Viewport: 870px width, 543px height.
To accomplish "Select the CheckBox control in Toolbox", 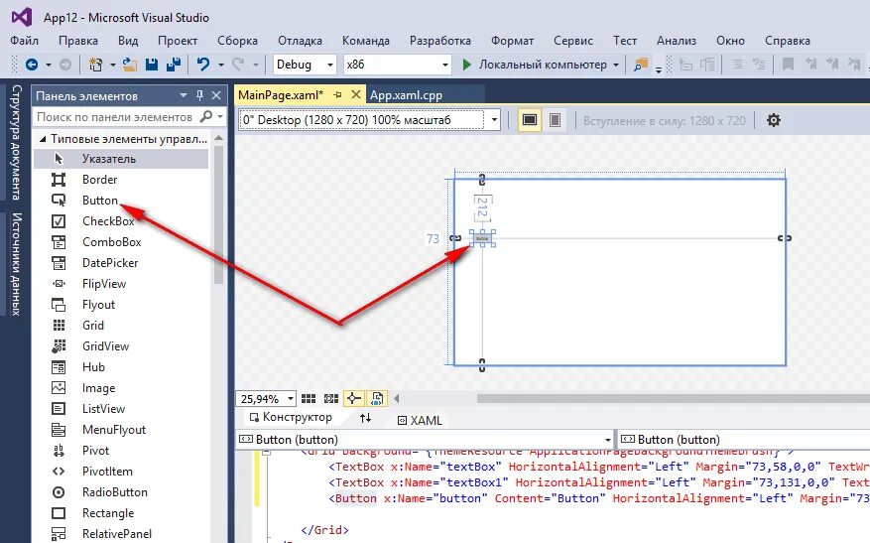I will [121, 221].
